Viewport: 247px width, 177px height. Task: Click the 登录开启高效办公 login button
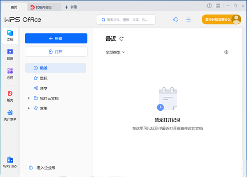click(217, 20)
